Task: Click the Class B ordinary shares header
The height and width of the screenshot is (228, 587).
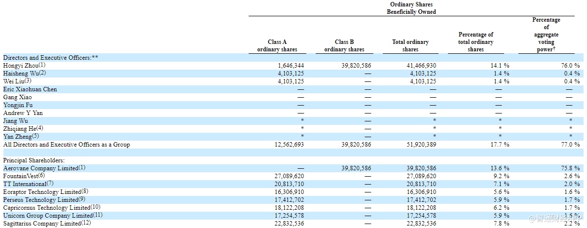Action: pyautogui.click(x=344, y=46)
